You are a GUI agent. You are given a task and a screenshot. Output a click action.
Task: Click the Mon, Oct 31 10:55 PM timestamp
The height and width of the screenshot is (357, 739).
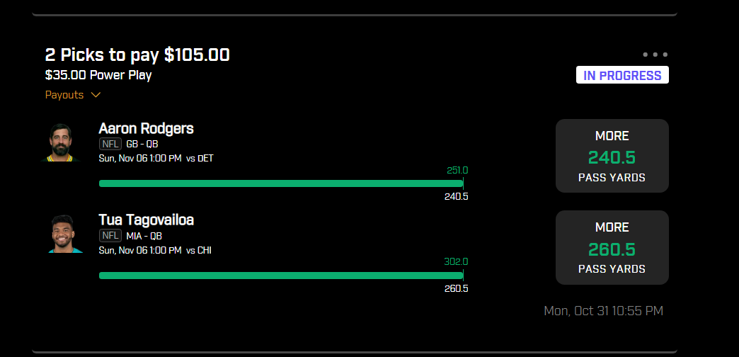pos(603,311)
